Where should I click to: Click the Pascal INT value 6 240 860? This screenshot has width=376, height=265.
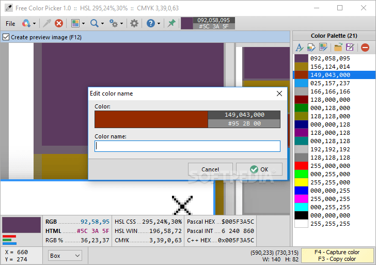[x=238, y=231]
